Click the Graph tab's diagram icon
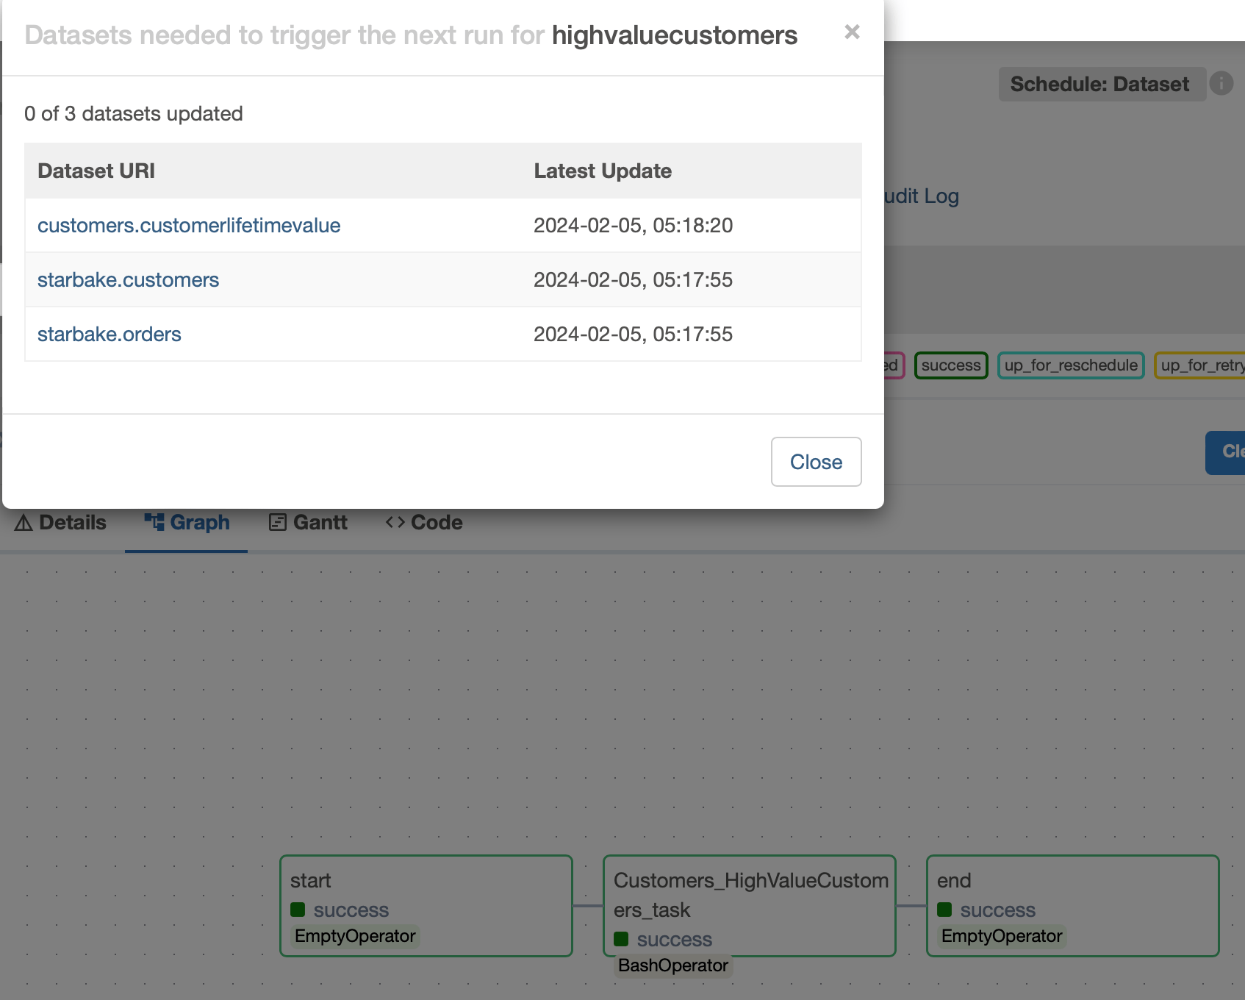Screen dimensions: 1245x1000 pyautogui.click(x=154, y=522)
